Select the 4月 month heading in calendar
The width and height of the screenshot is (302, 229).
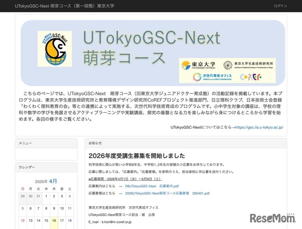pyautogui.click(x=53, y=181)
